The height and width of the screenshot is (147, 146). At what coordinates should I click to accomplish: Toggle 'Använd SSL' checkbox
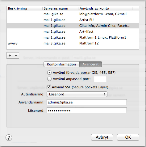click(48, 87)
